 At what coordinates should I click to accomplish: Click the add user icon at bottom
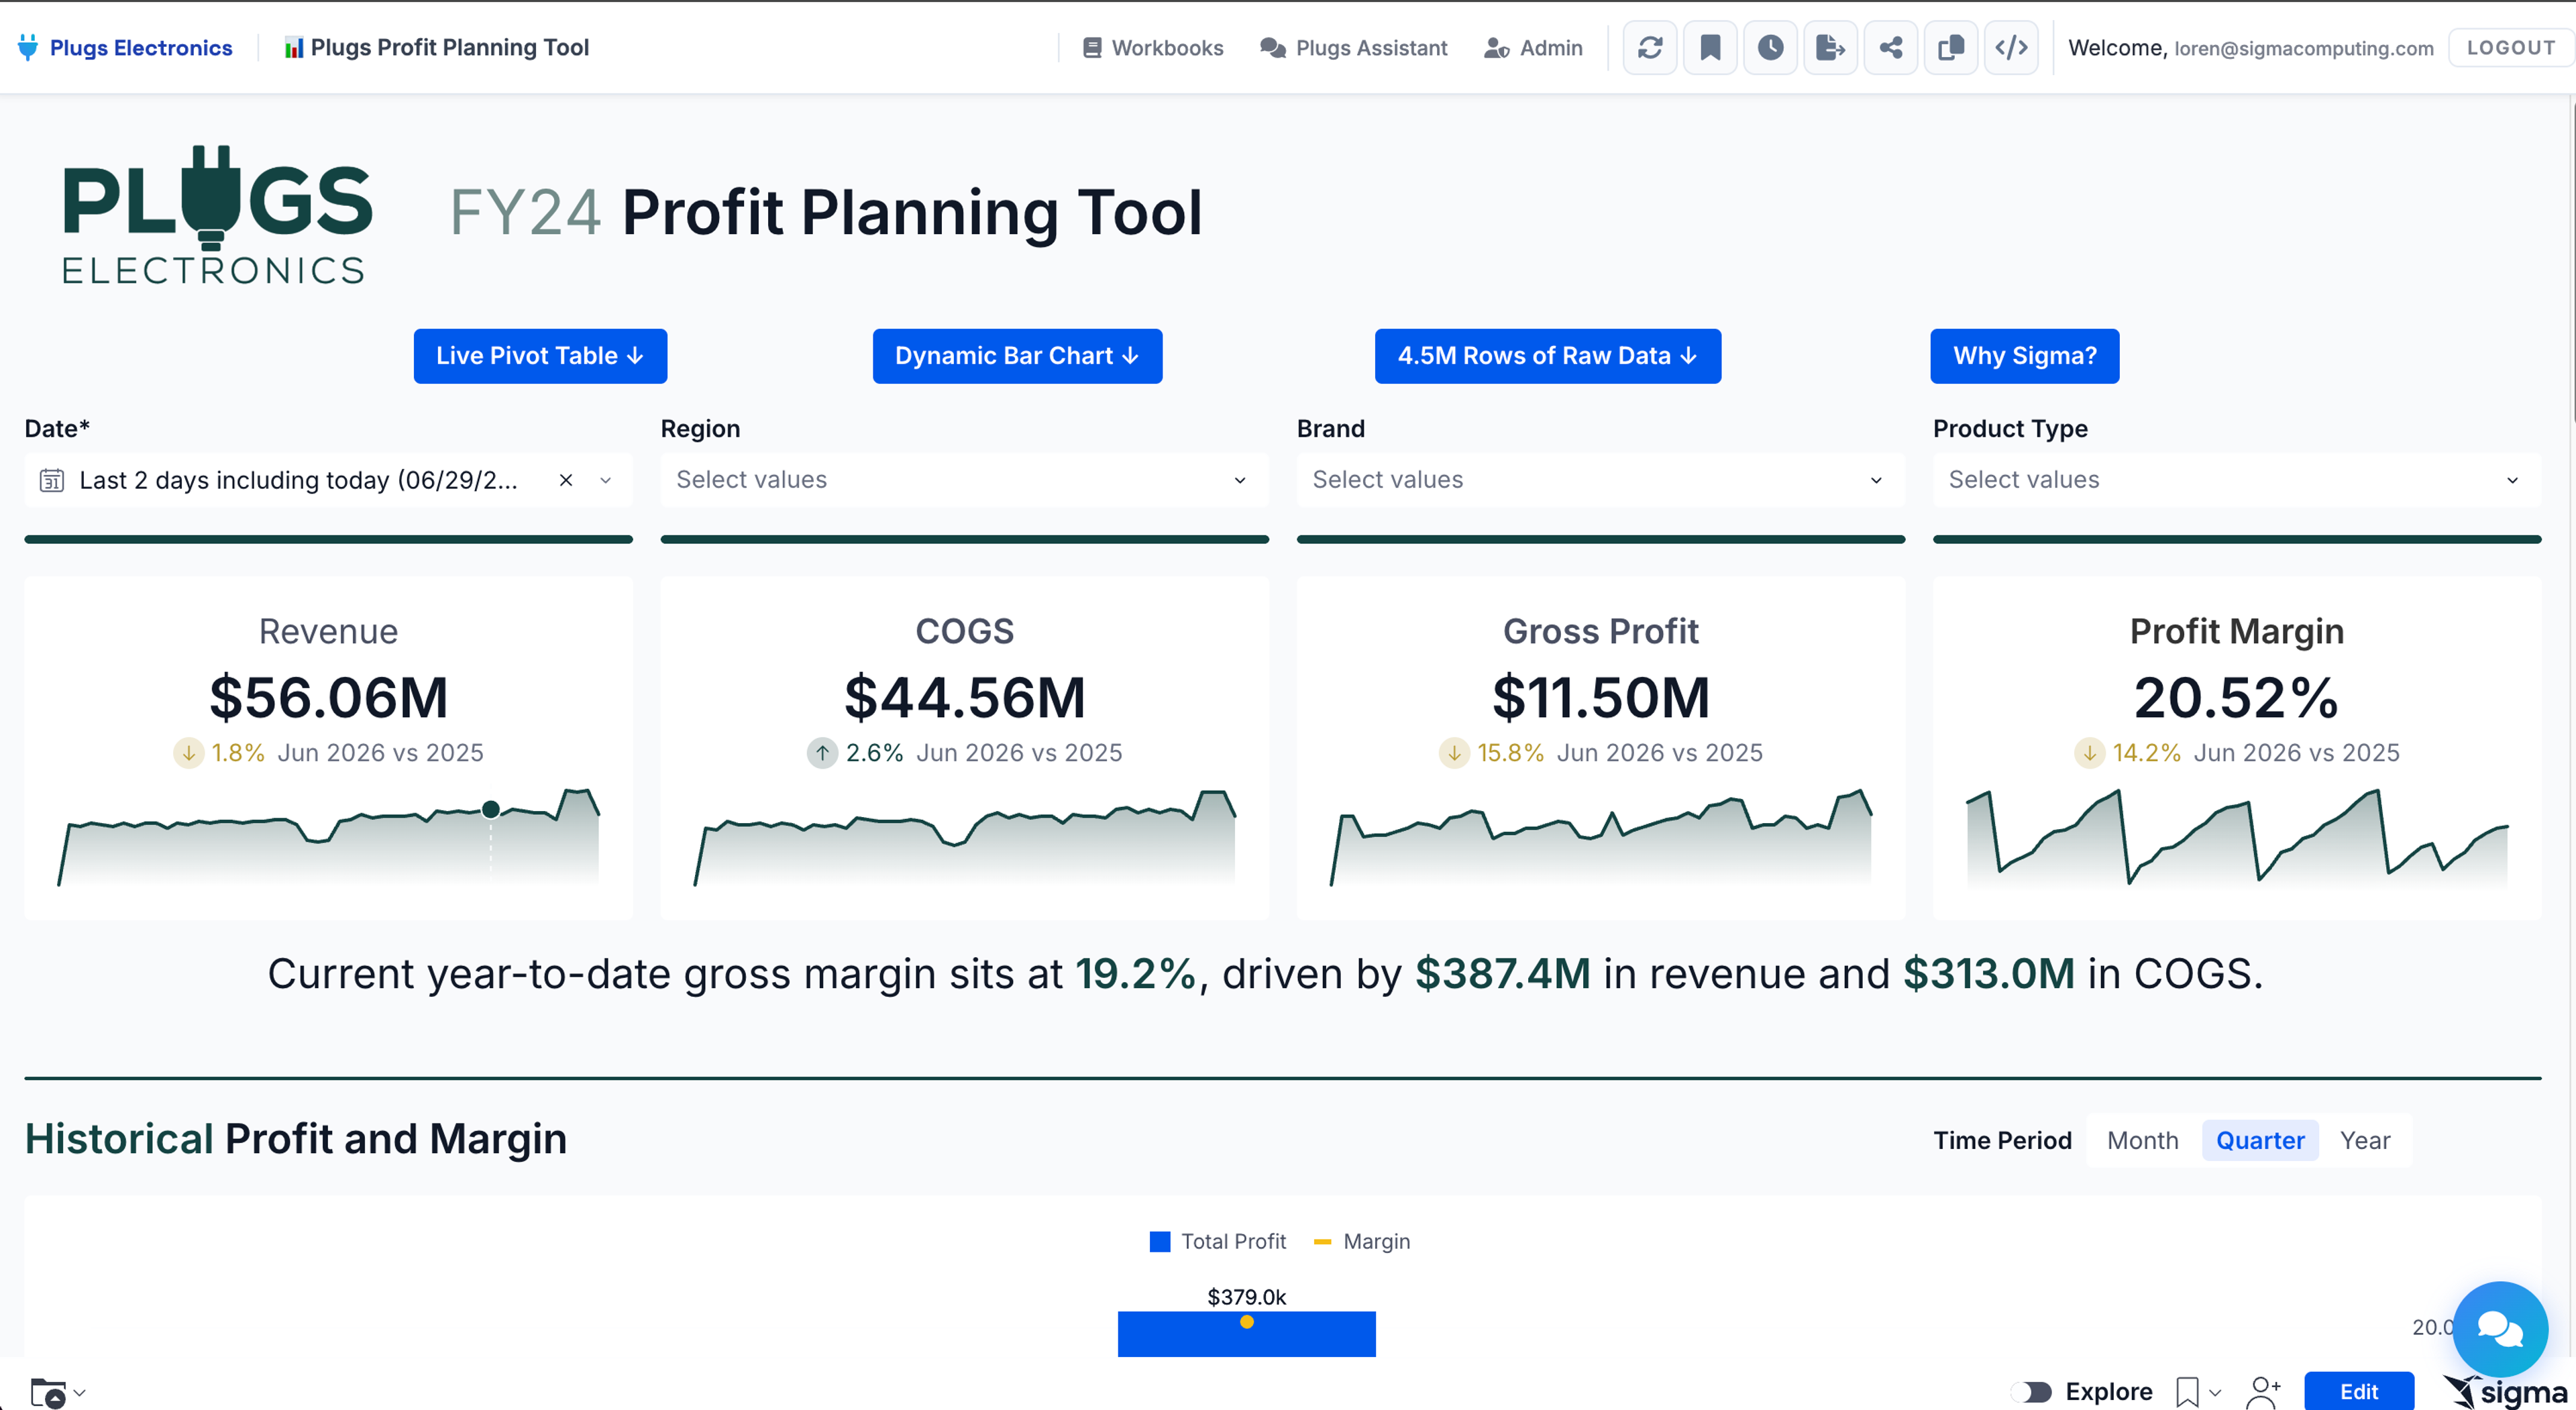tap(2263, 1391)
